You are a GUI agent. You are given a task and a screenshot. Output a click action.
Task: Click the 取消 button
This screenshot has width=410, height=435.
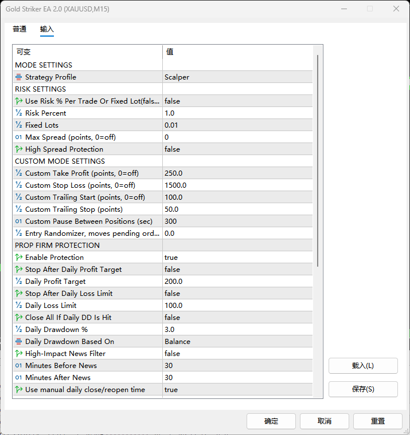click(325, 421)
